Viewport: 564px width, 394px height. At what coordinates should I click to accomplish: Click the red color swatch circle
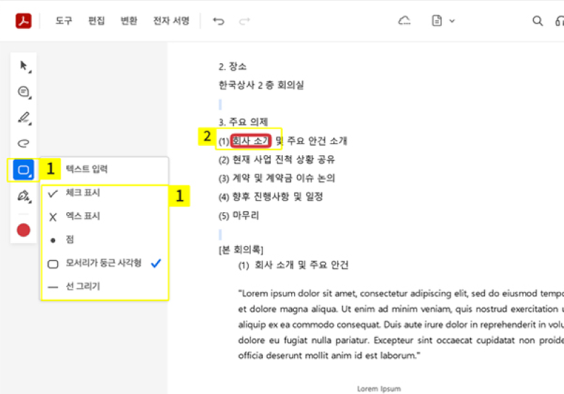(23, 230)
